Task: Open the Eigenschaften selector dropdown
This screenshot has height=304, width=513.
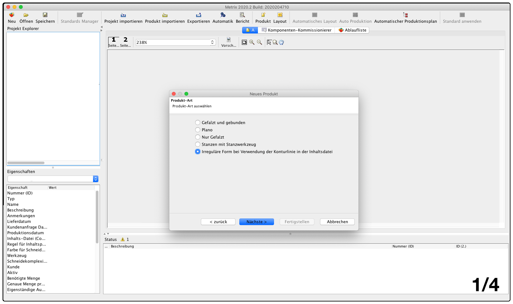Action: (x=96, y=179)
